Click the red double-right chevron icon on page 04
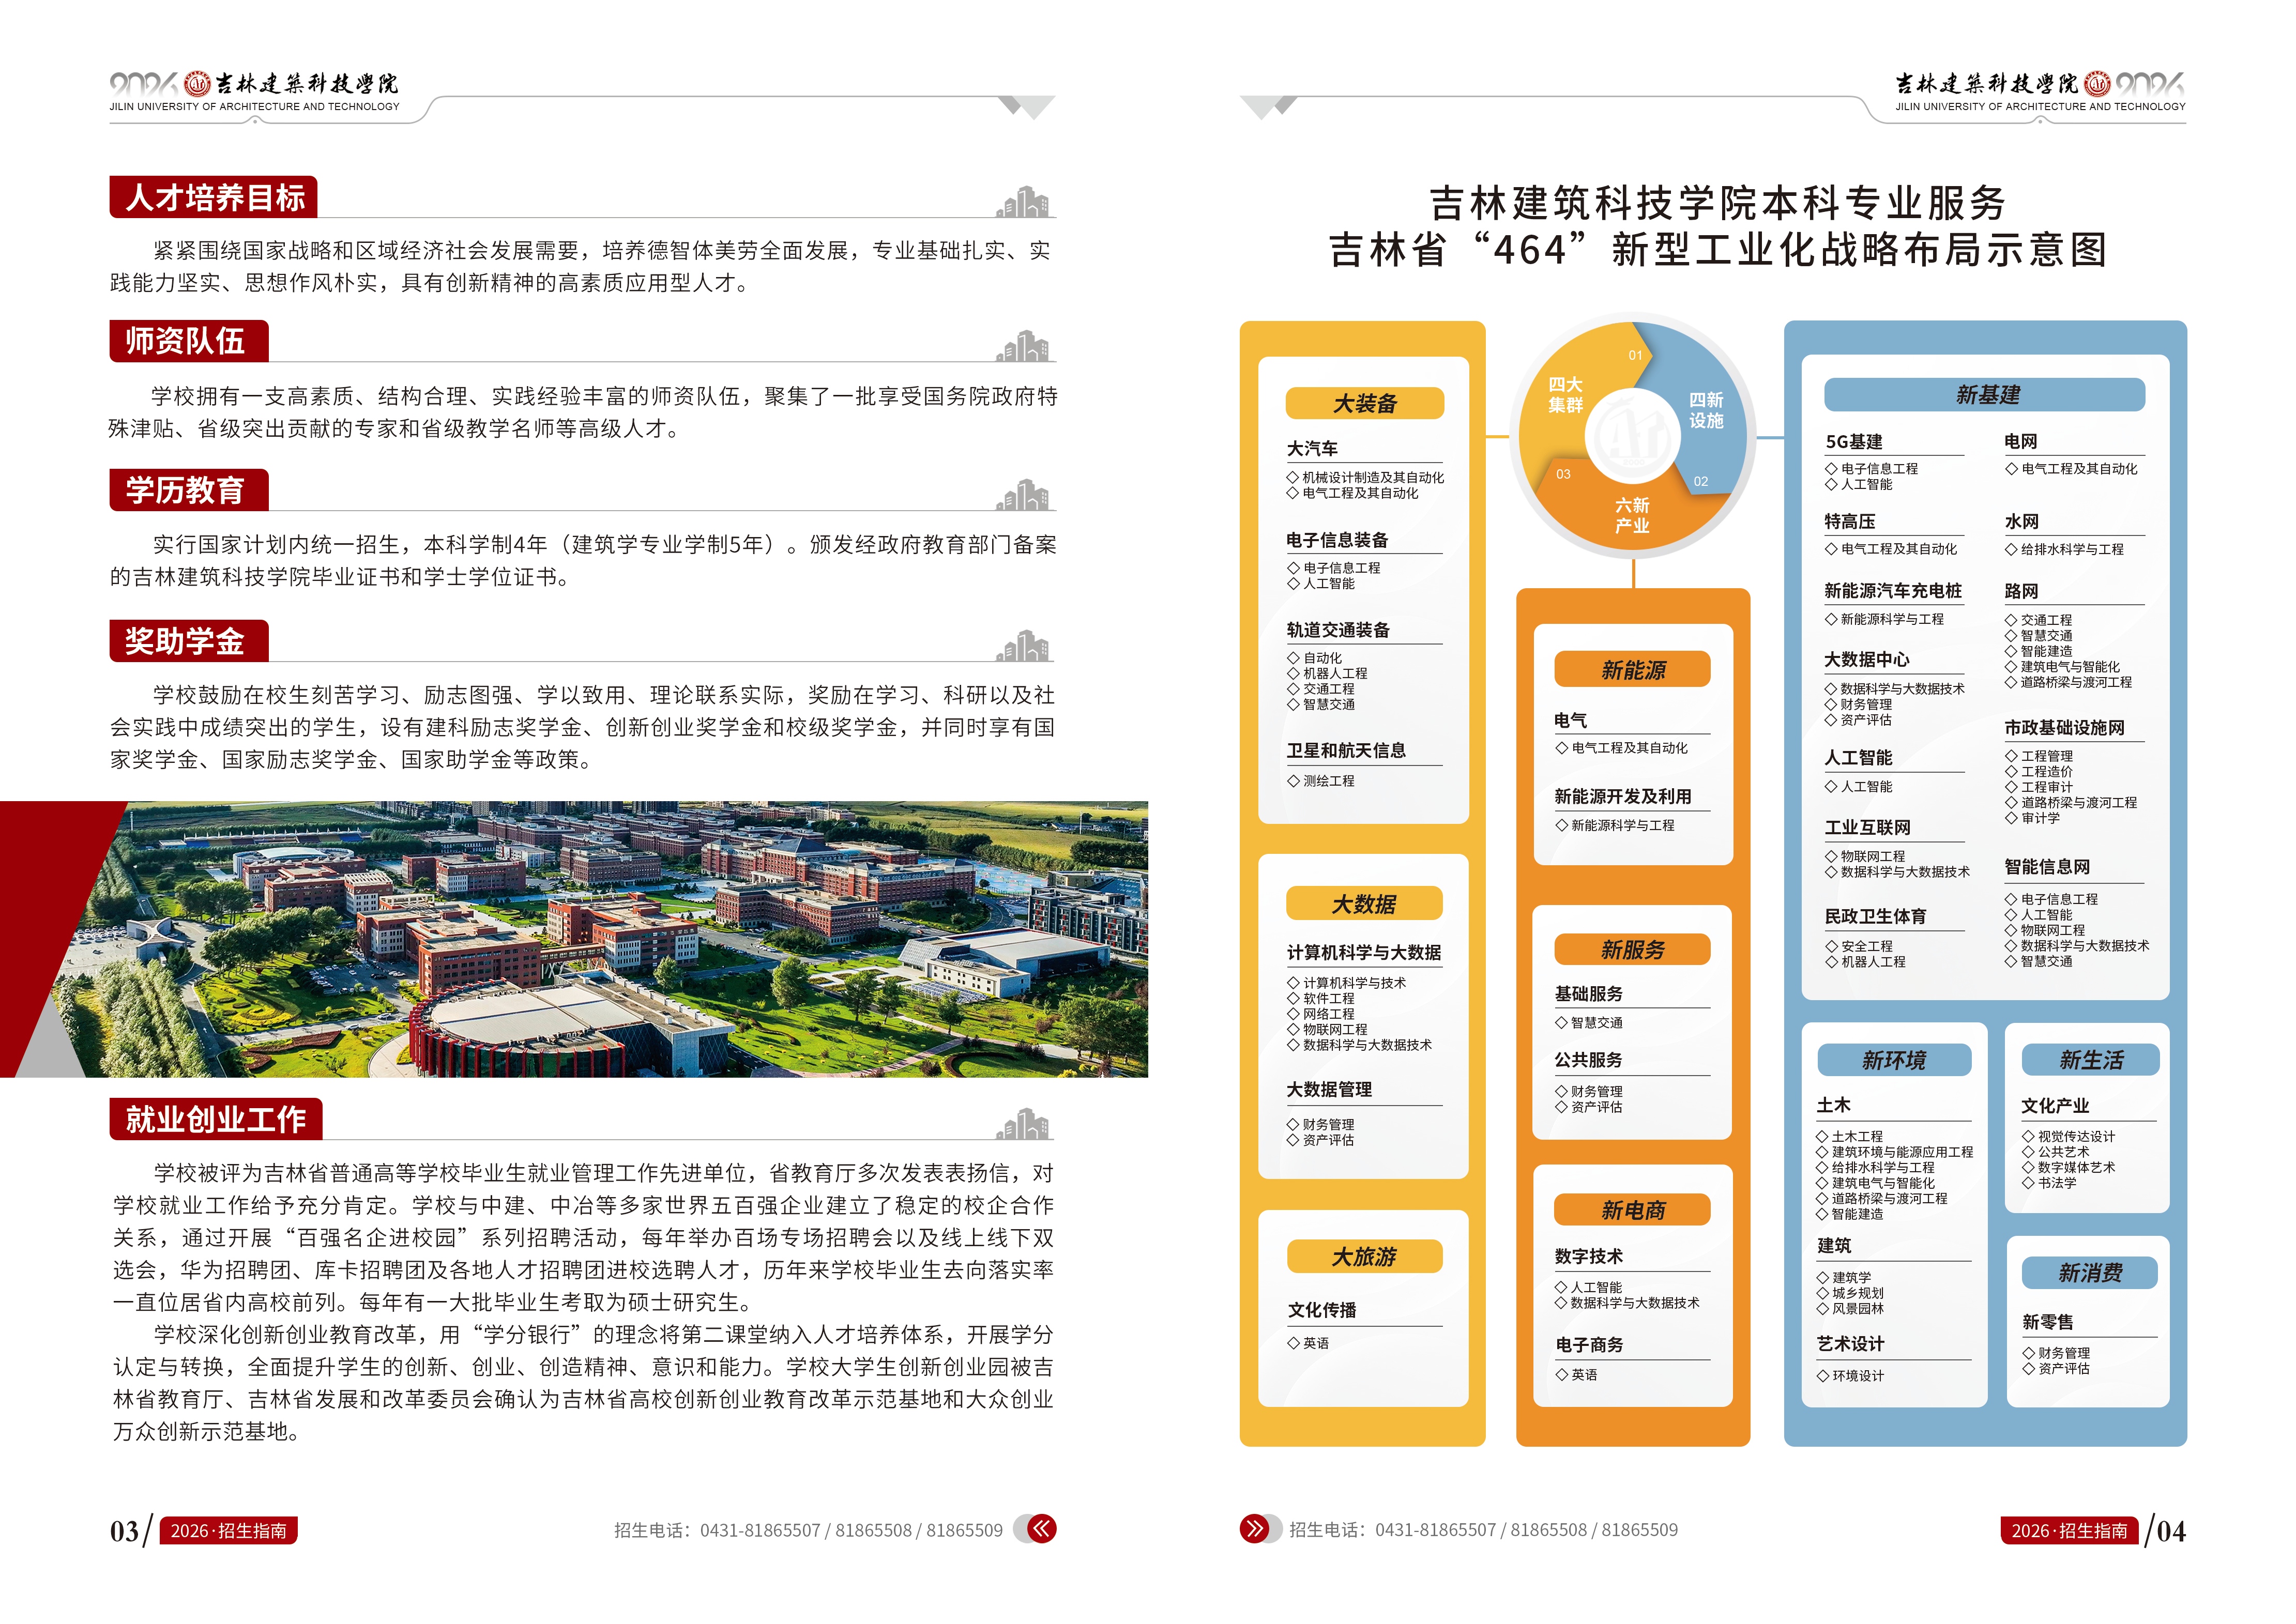This screenshot has height=1624, width=2296. 1254,1528
